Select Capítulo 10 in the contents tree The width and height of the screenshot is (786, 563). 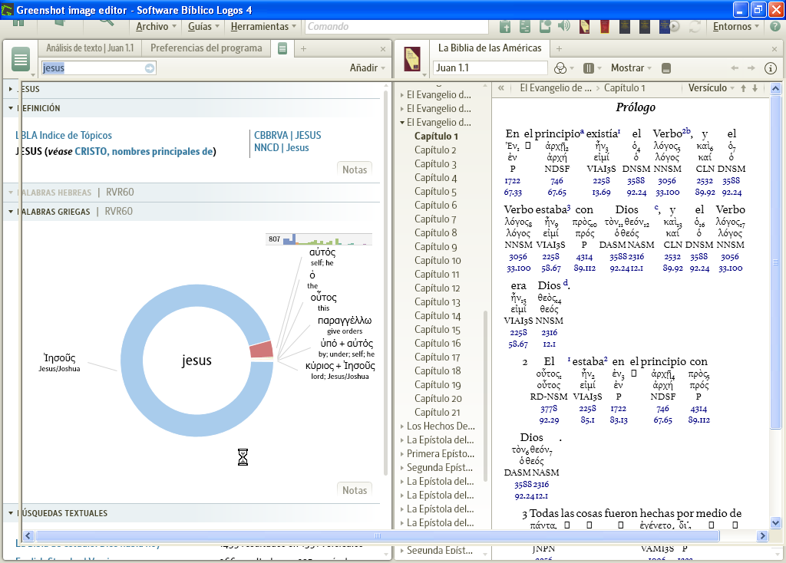(x=438, y=261)
